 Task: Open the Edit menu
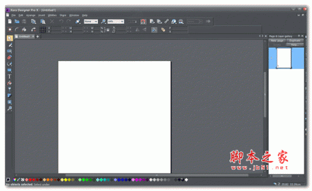click(21, 15)
